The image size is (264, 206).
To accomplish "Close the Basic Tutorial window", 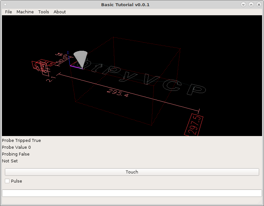I will click(259, 5).
